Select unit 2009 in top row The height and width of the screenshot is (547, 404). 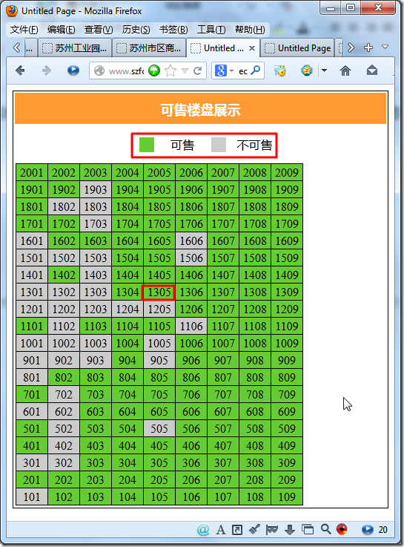tap(287, 172)
